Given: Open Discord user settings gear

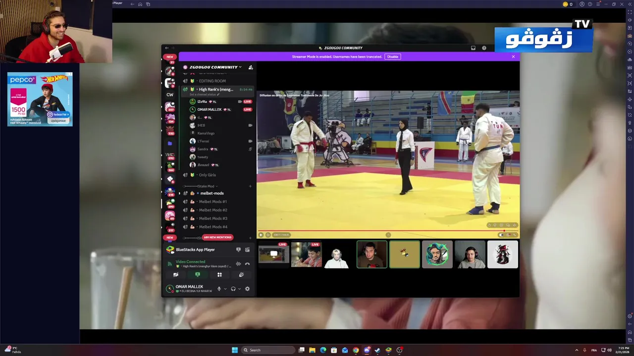Looking at the screenshot, I should pos(247,289).
